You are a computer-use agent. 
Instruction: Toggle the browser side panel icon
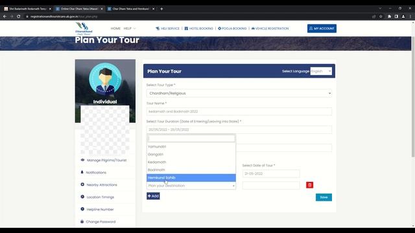coord(396,16)
